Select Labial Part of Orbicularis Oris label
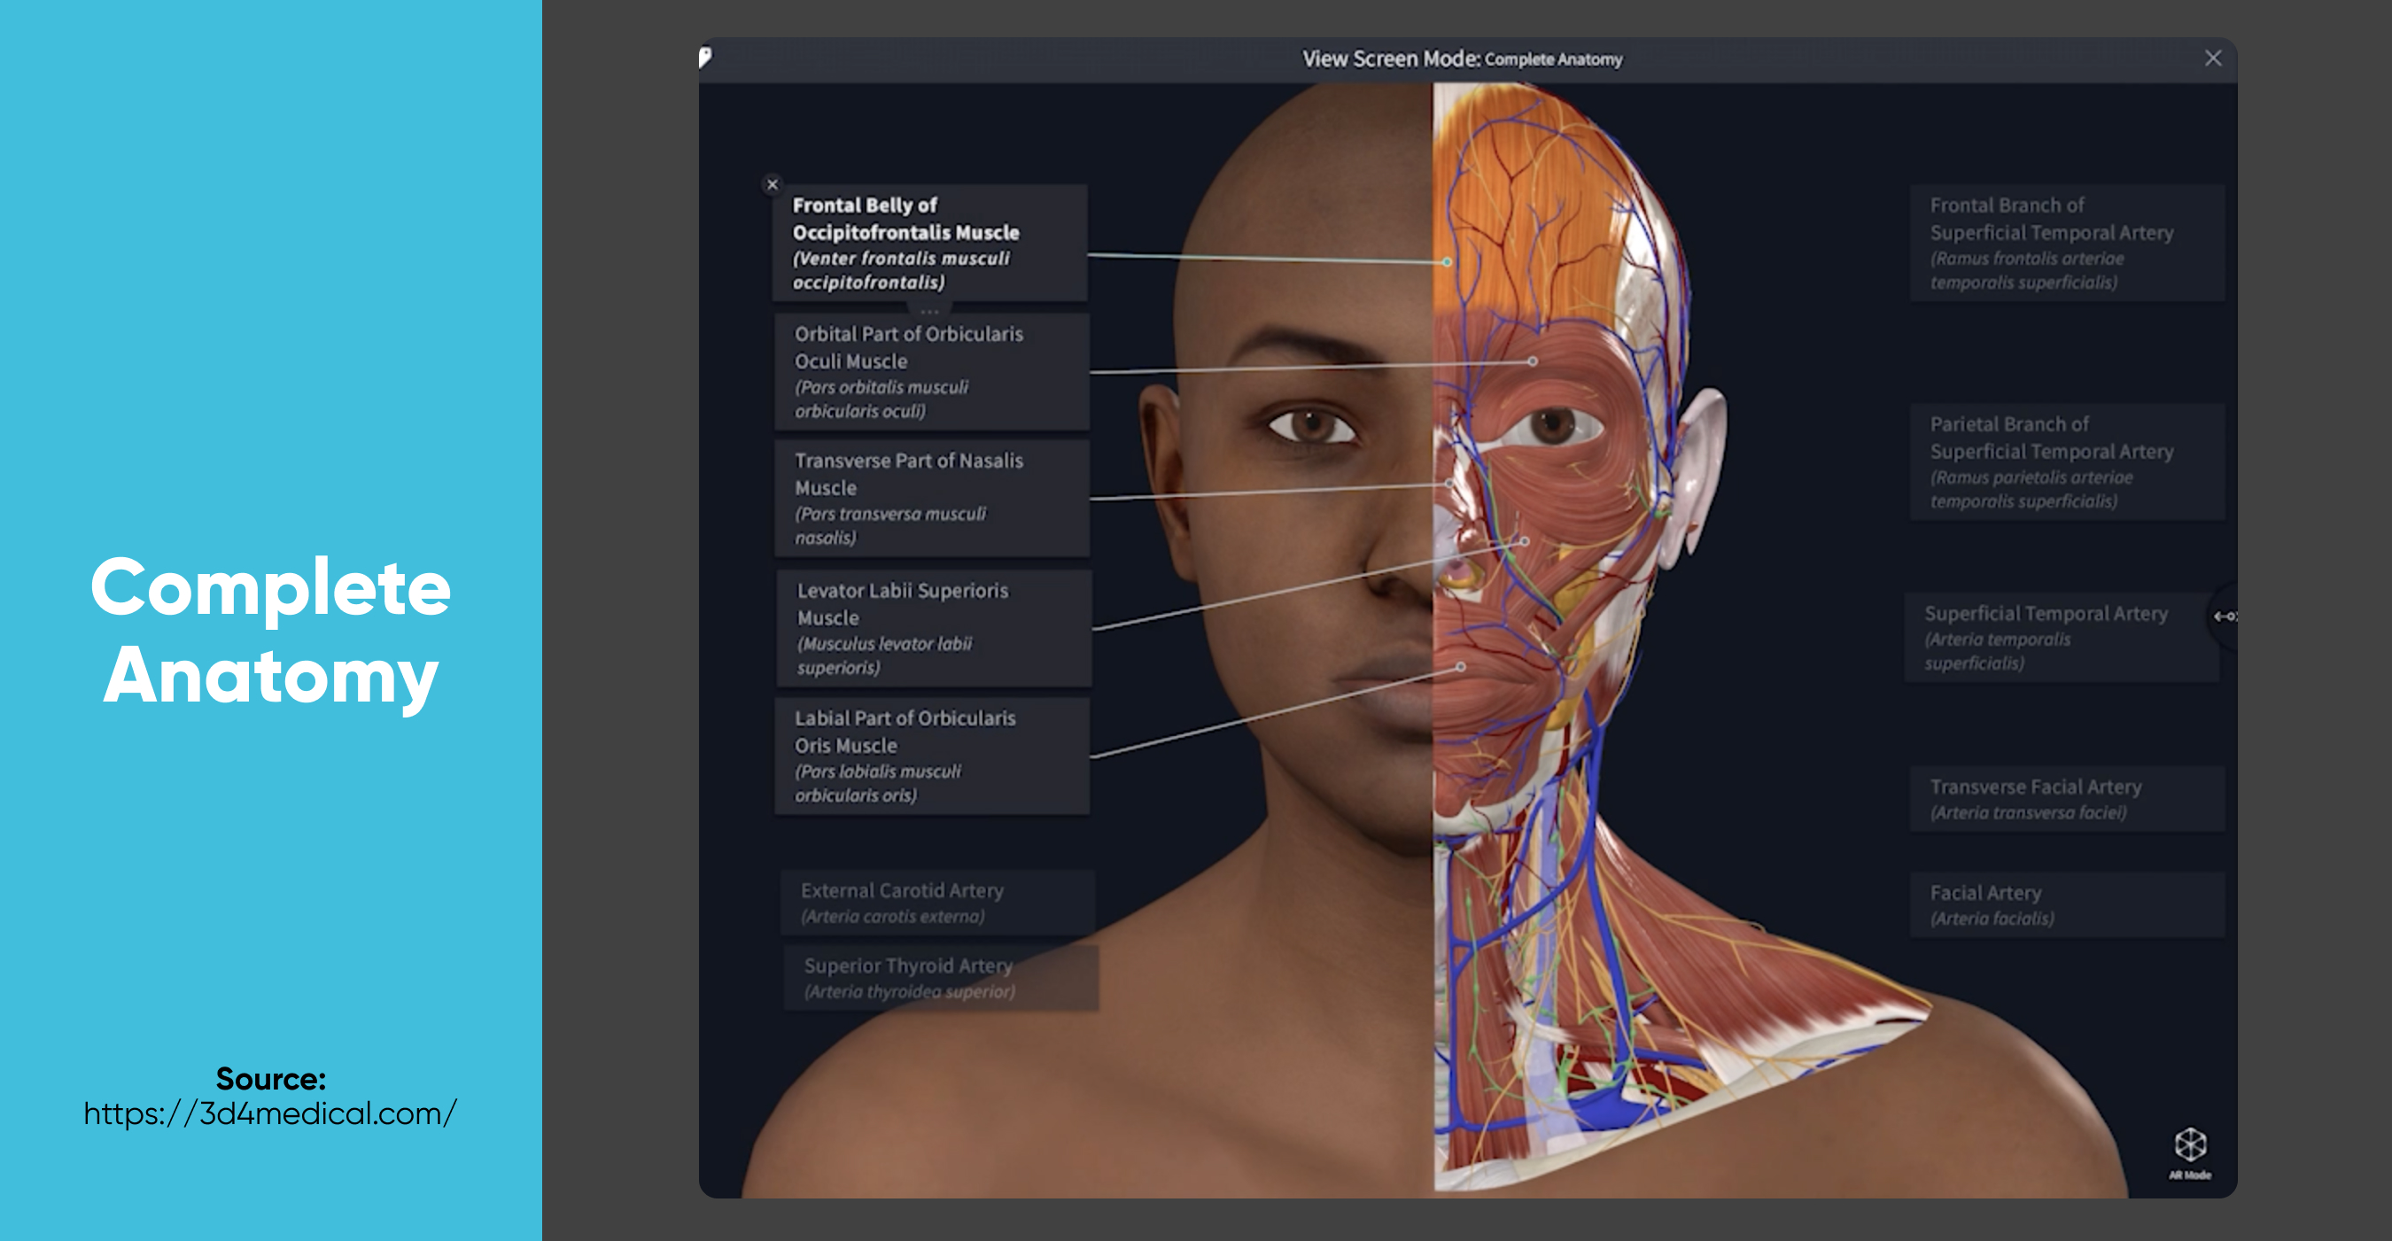This screenshot has height=1241, width=2392. (x=931, y=756)
